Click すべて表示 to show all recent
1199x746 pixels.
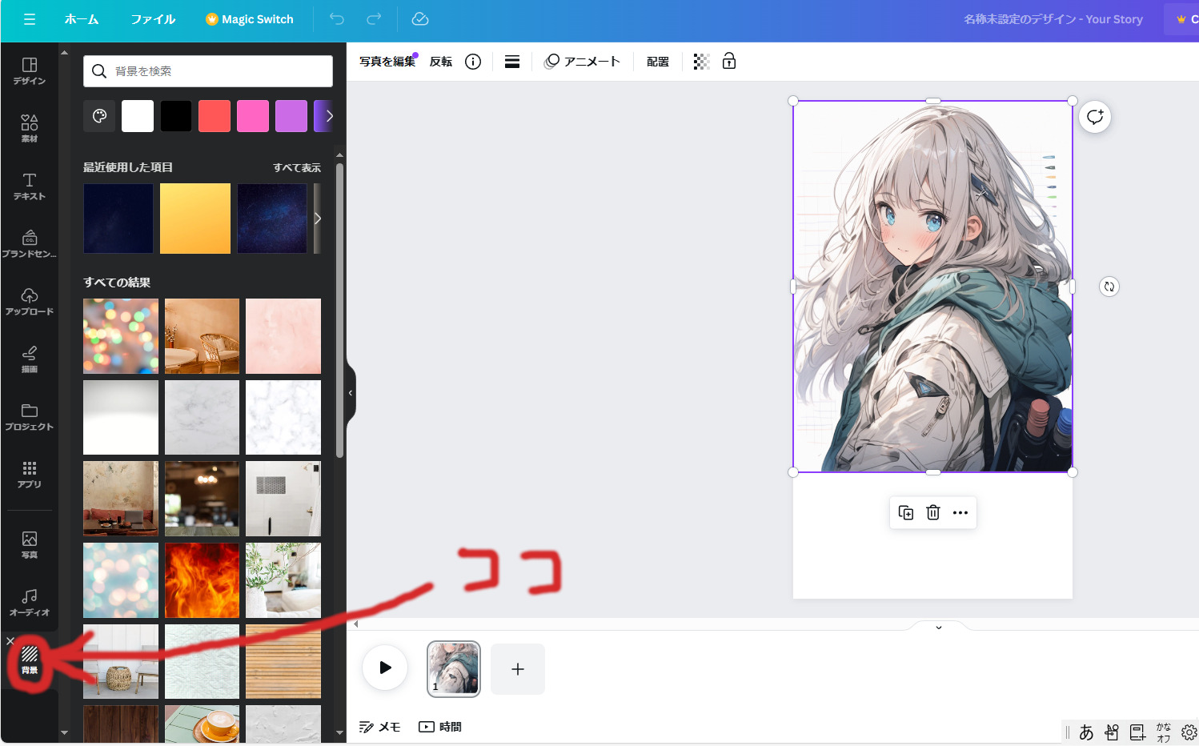[x=297, y=167]
